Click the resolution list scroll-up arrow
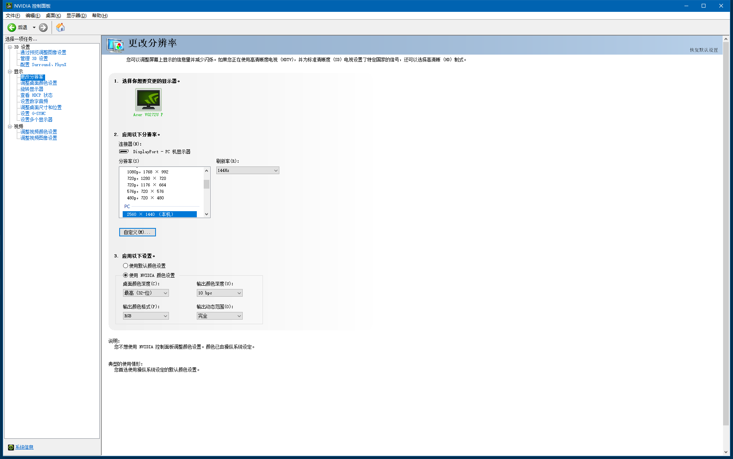Screen dimensions: 733x459 [207, 171]
